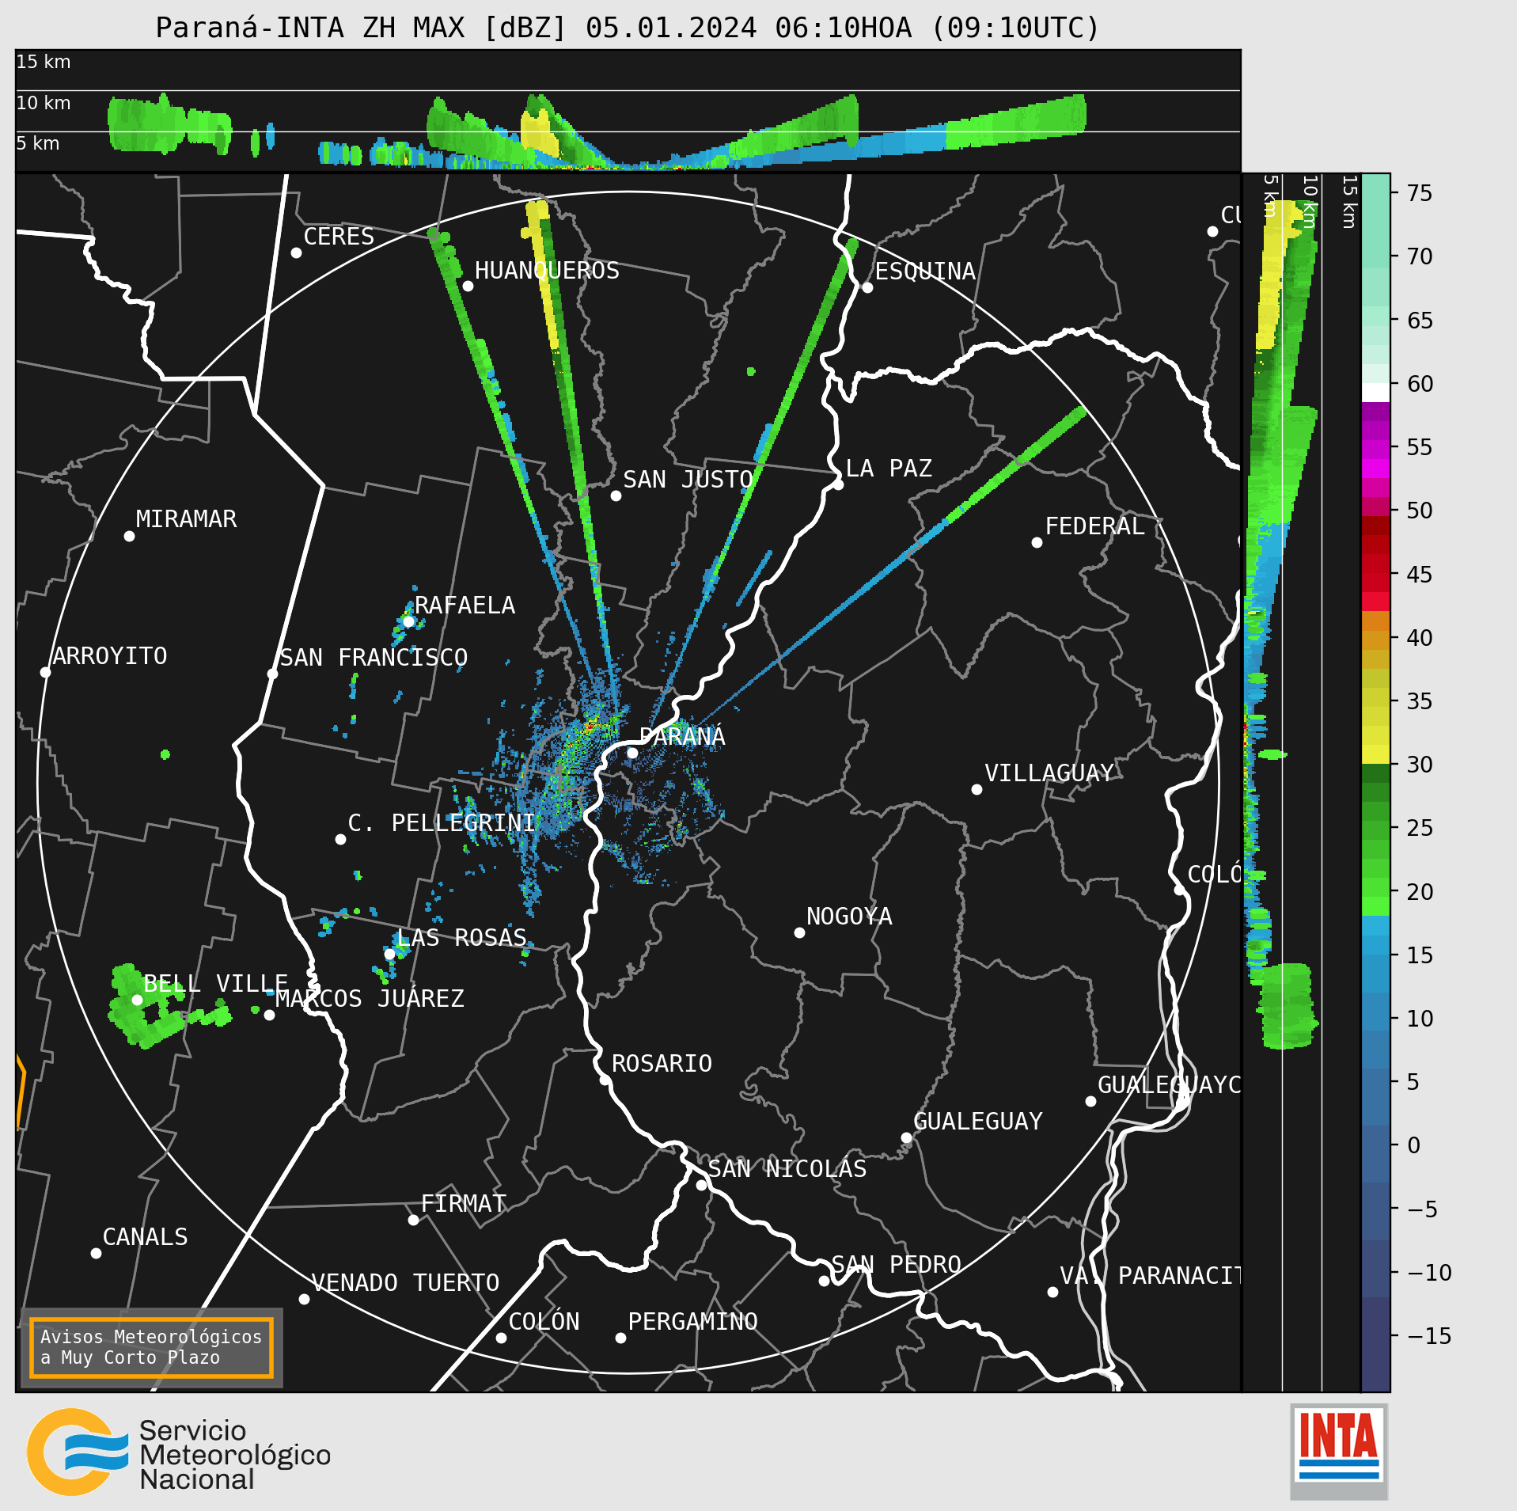This screenshot has width=1517, height=1511.
Task: Click the Rafaela city marker dot
Action: pyautogui.click(x=408, y=621)
